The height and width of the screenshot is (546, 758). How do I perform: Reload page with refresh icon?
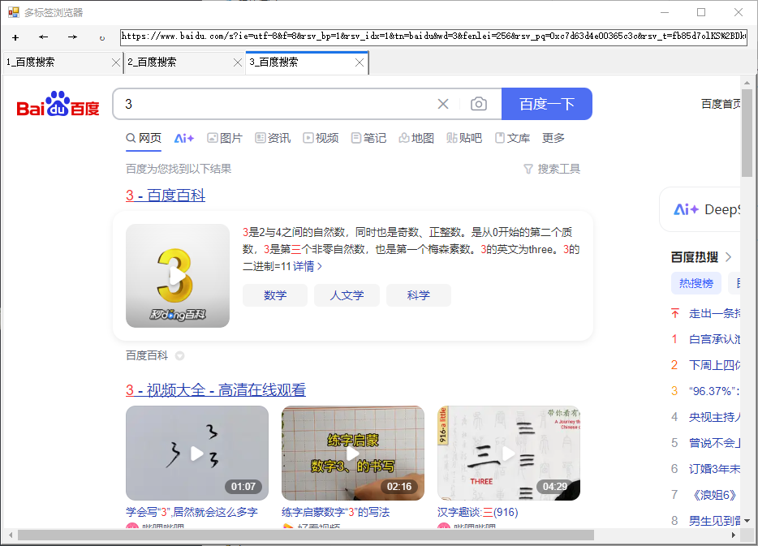coord(102,37)
